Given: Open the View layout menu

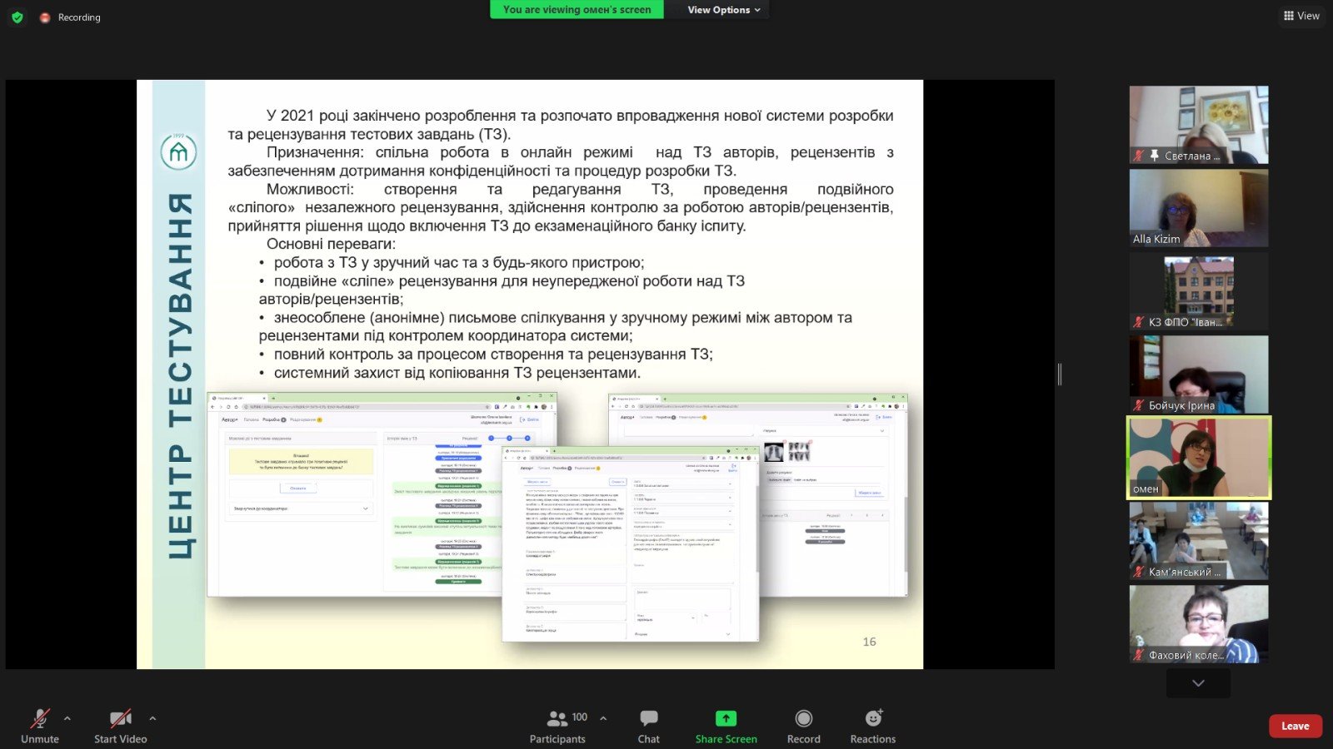Looking at the screenshot, I should click(1301, 16).
